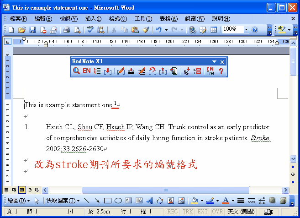Open the 插入(I) menu
Viewport: 300px width, 218px height.
coord(93,18)
